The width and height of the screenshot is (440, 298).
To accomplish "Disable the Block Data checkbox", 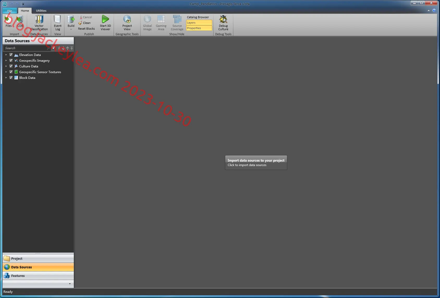I will point(11,78).
